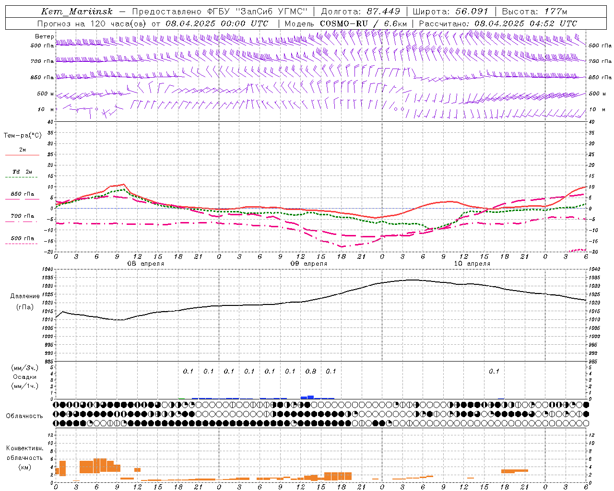
Task: Select the '0.8' precipitation amount value
Action: [x=311, y=371]
